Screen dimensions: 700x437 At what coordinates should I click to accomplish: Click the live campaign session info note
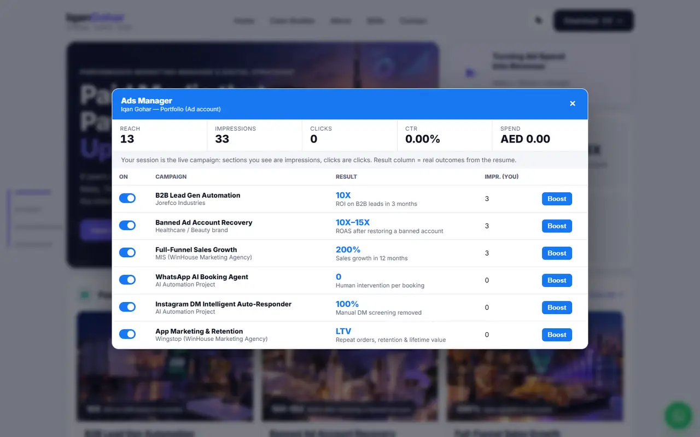(319, 160)
